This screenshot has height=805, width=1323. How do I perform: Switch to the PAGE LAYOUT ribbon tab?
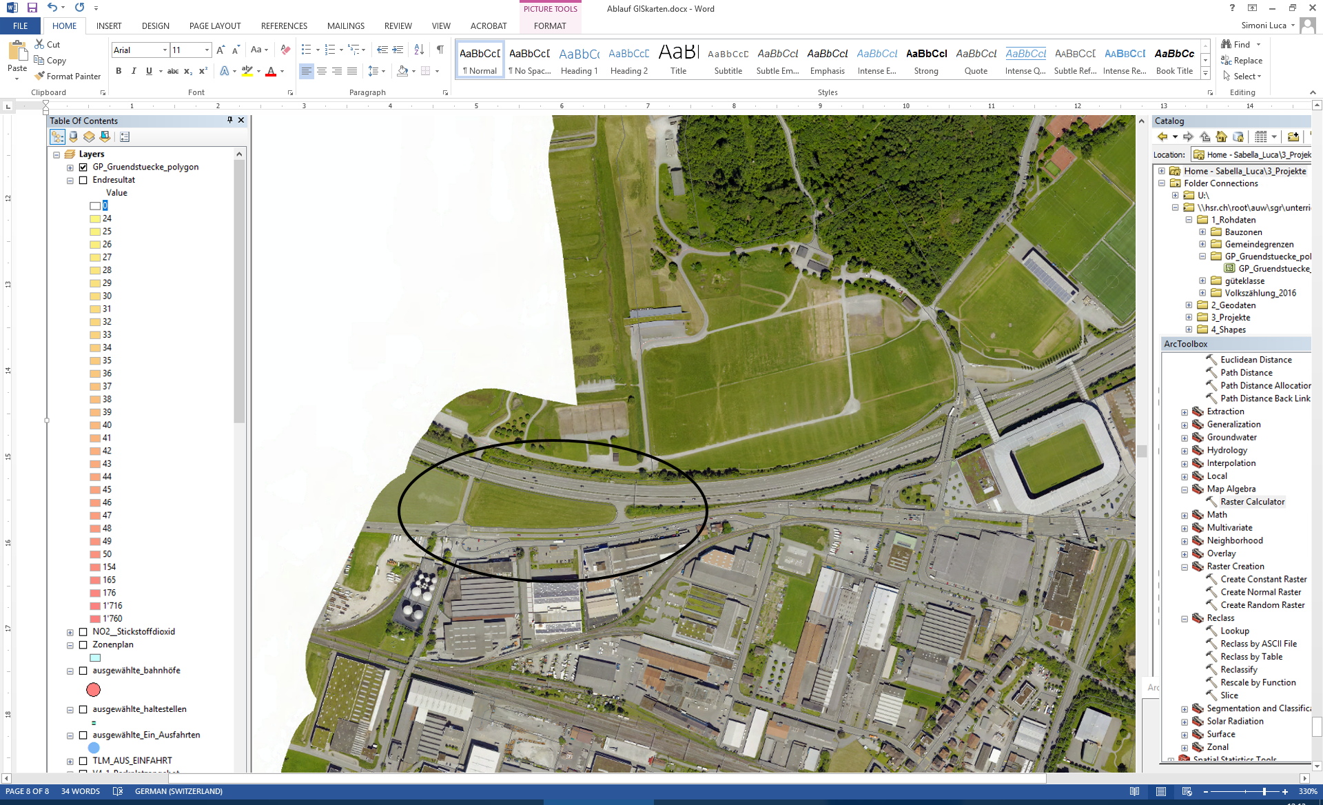[215, 26]
